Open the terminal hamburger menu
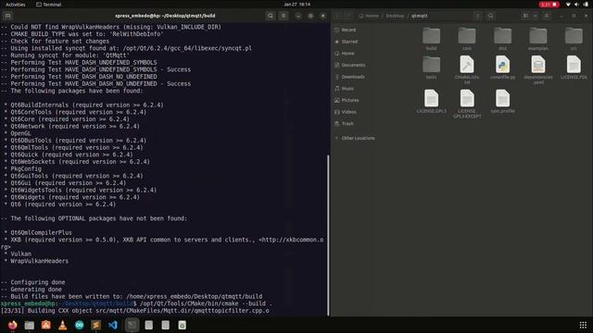Image resolution: width=593 pixels, height=333 pixels. [x=284, y=16]
